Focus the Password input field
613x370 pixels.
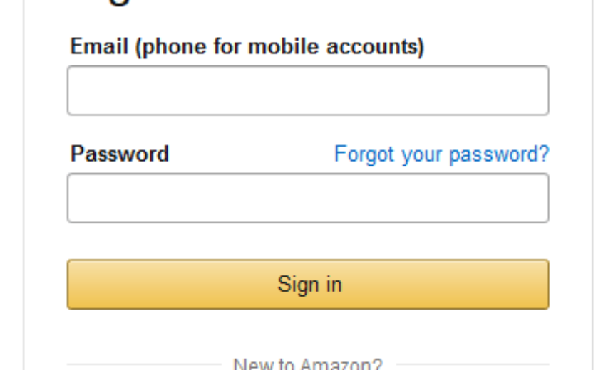coord(308,198)
